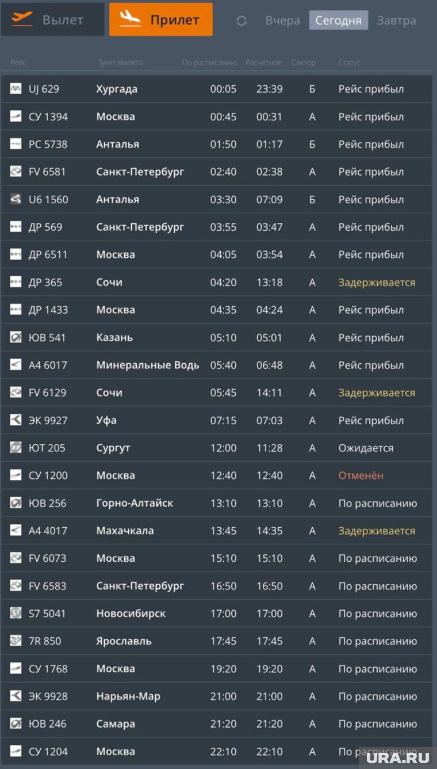Click the airline icon beside ДР 365
The height and width of the screenshot is (769, 437).
16,283
